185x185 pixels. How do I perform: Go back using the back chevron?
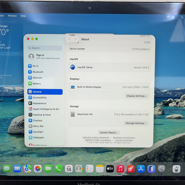(69, 39)
